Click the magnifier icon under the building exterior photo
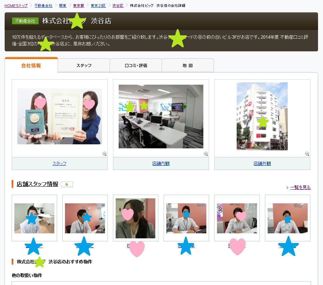This screenshot has height=285, width=323. [x=307, y=154]
